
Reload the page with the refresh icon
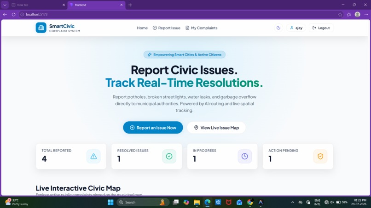(14, 14)
